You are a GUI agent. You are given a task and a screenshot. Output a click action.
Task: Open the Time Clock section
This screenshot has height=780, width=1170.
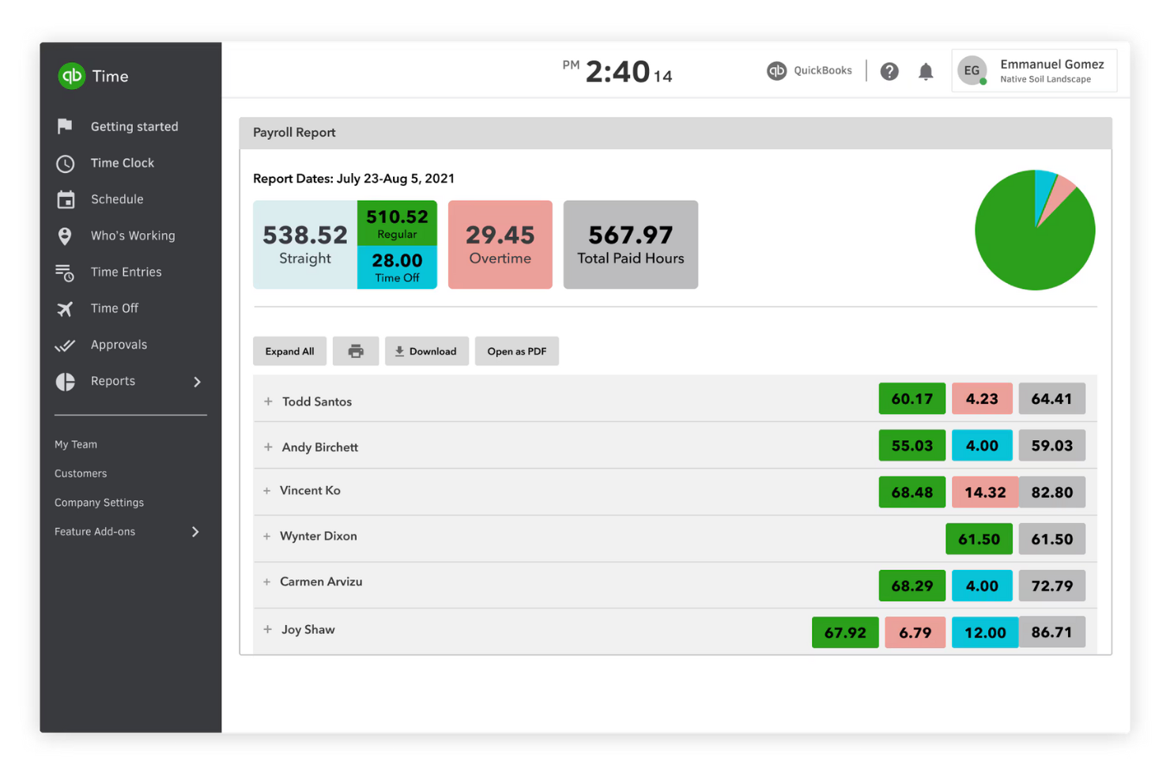tap(65, 163)
